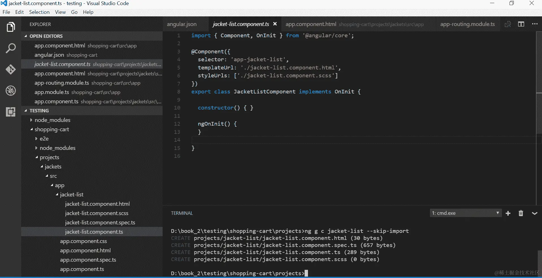Screen dimensions: 542x278
Task: Open the terminal selector dropdown 1: cmd.exe
Action: click(465, 213)
